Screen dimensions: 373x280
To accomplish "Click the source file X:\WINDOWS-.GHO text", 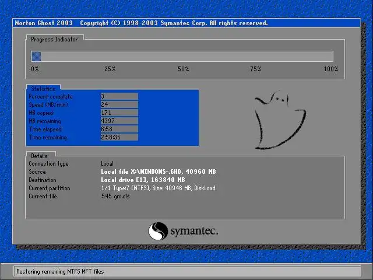I will (x=159, y=171).
